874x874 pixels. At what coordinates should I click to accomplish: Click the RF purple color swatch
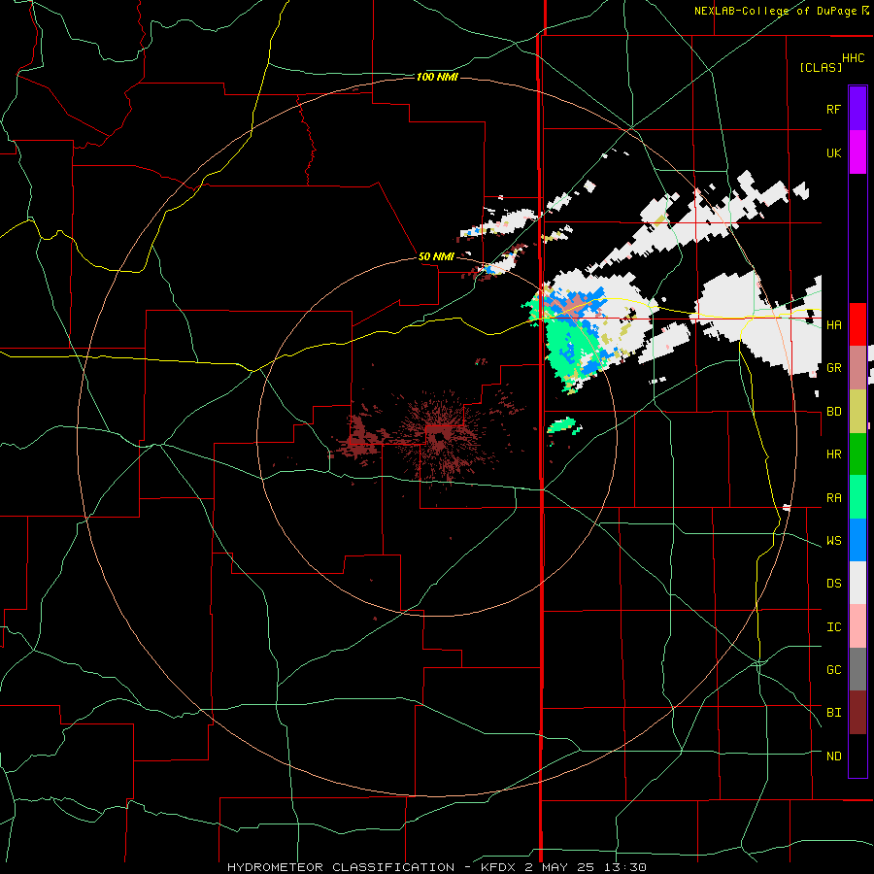point(857,109)
